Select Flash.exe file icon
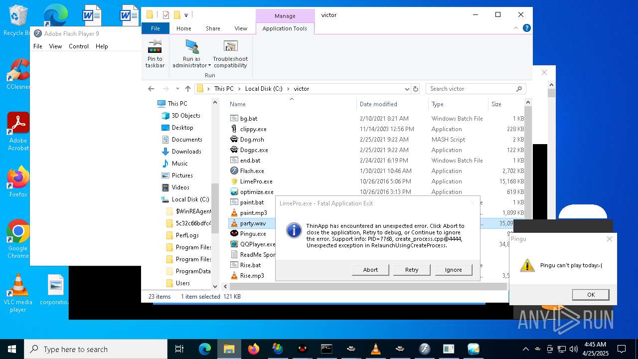 click(x=234, y=171)
